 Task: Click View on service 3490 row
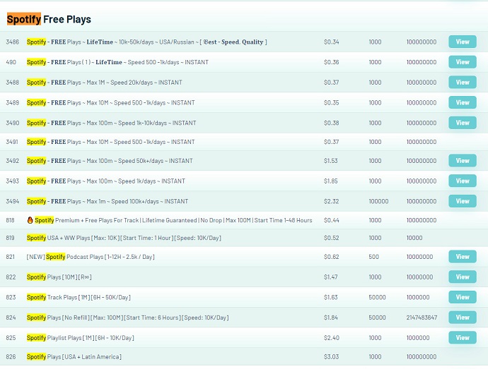pos(462,123)
